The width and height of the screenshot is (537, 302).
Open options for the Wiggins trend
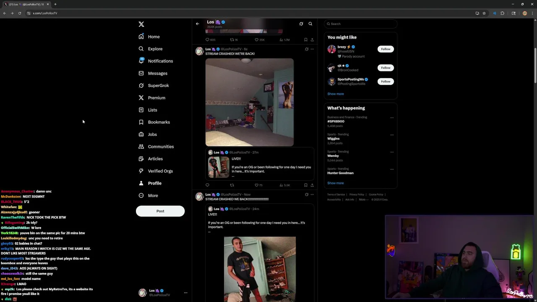pyautogui.click(x=392, y=135)
